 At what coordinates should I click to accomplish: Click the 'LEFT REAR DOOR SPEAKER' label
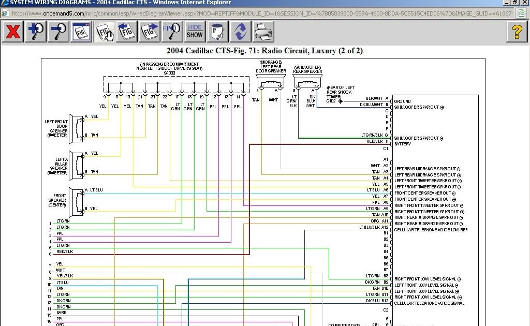271,69
